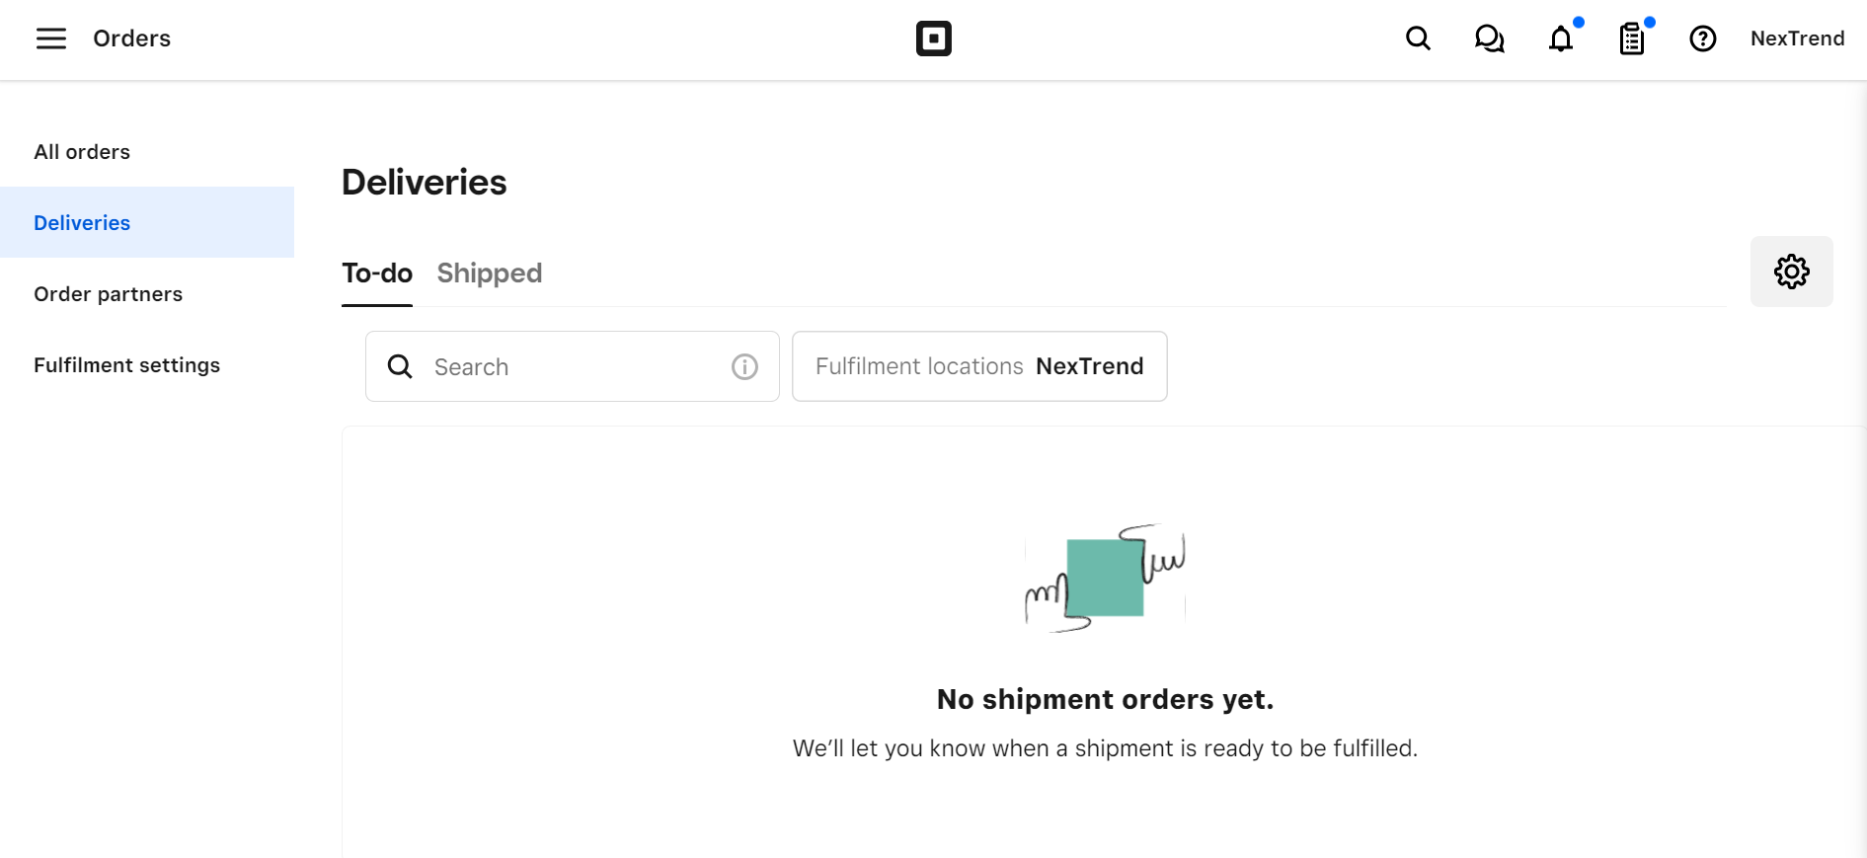Click the magnifier inside the Search field

pos(400,366)
